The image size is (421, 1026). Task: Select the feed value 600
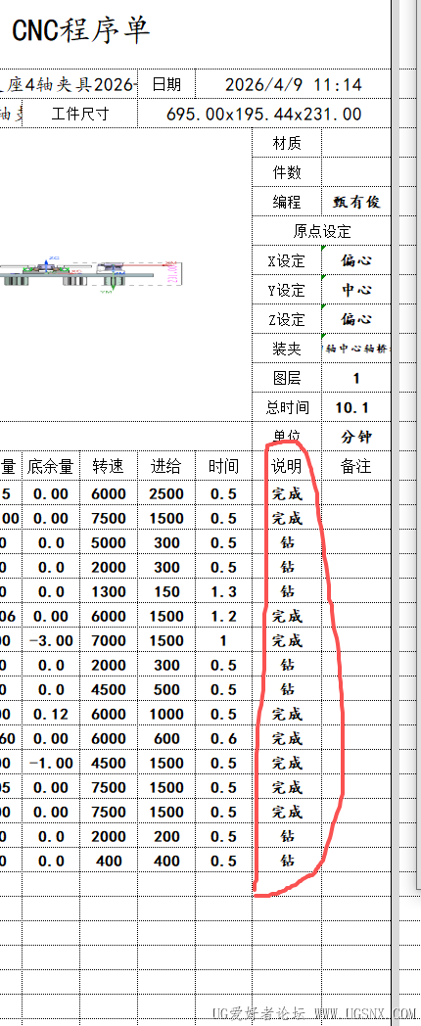[x=166, y=739]
